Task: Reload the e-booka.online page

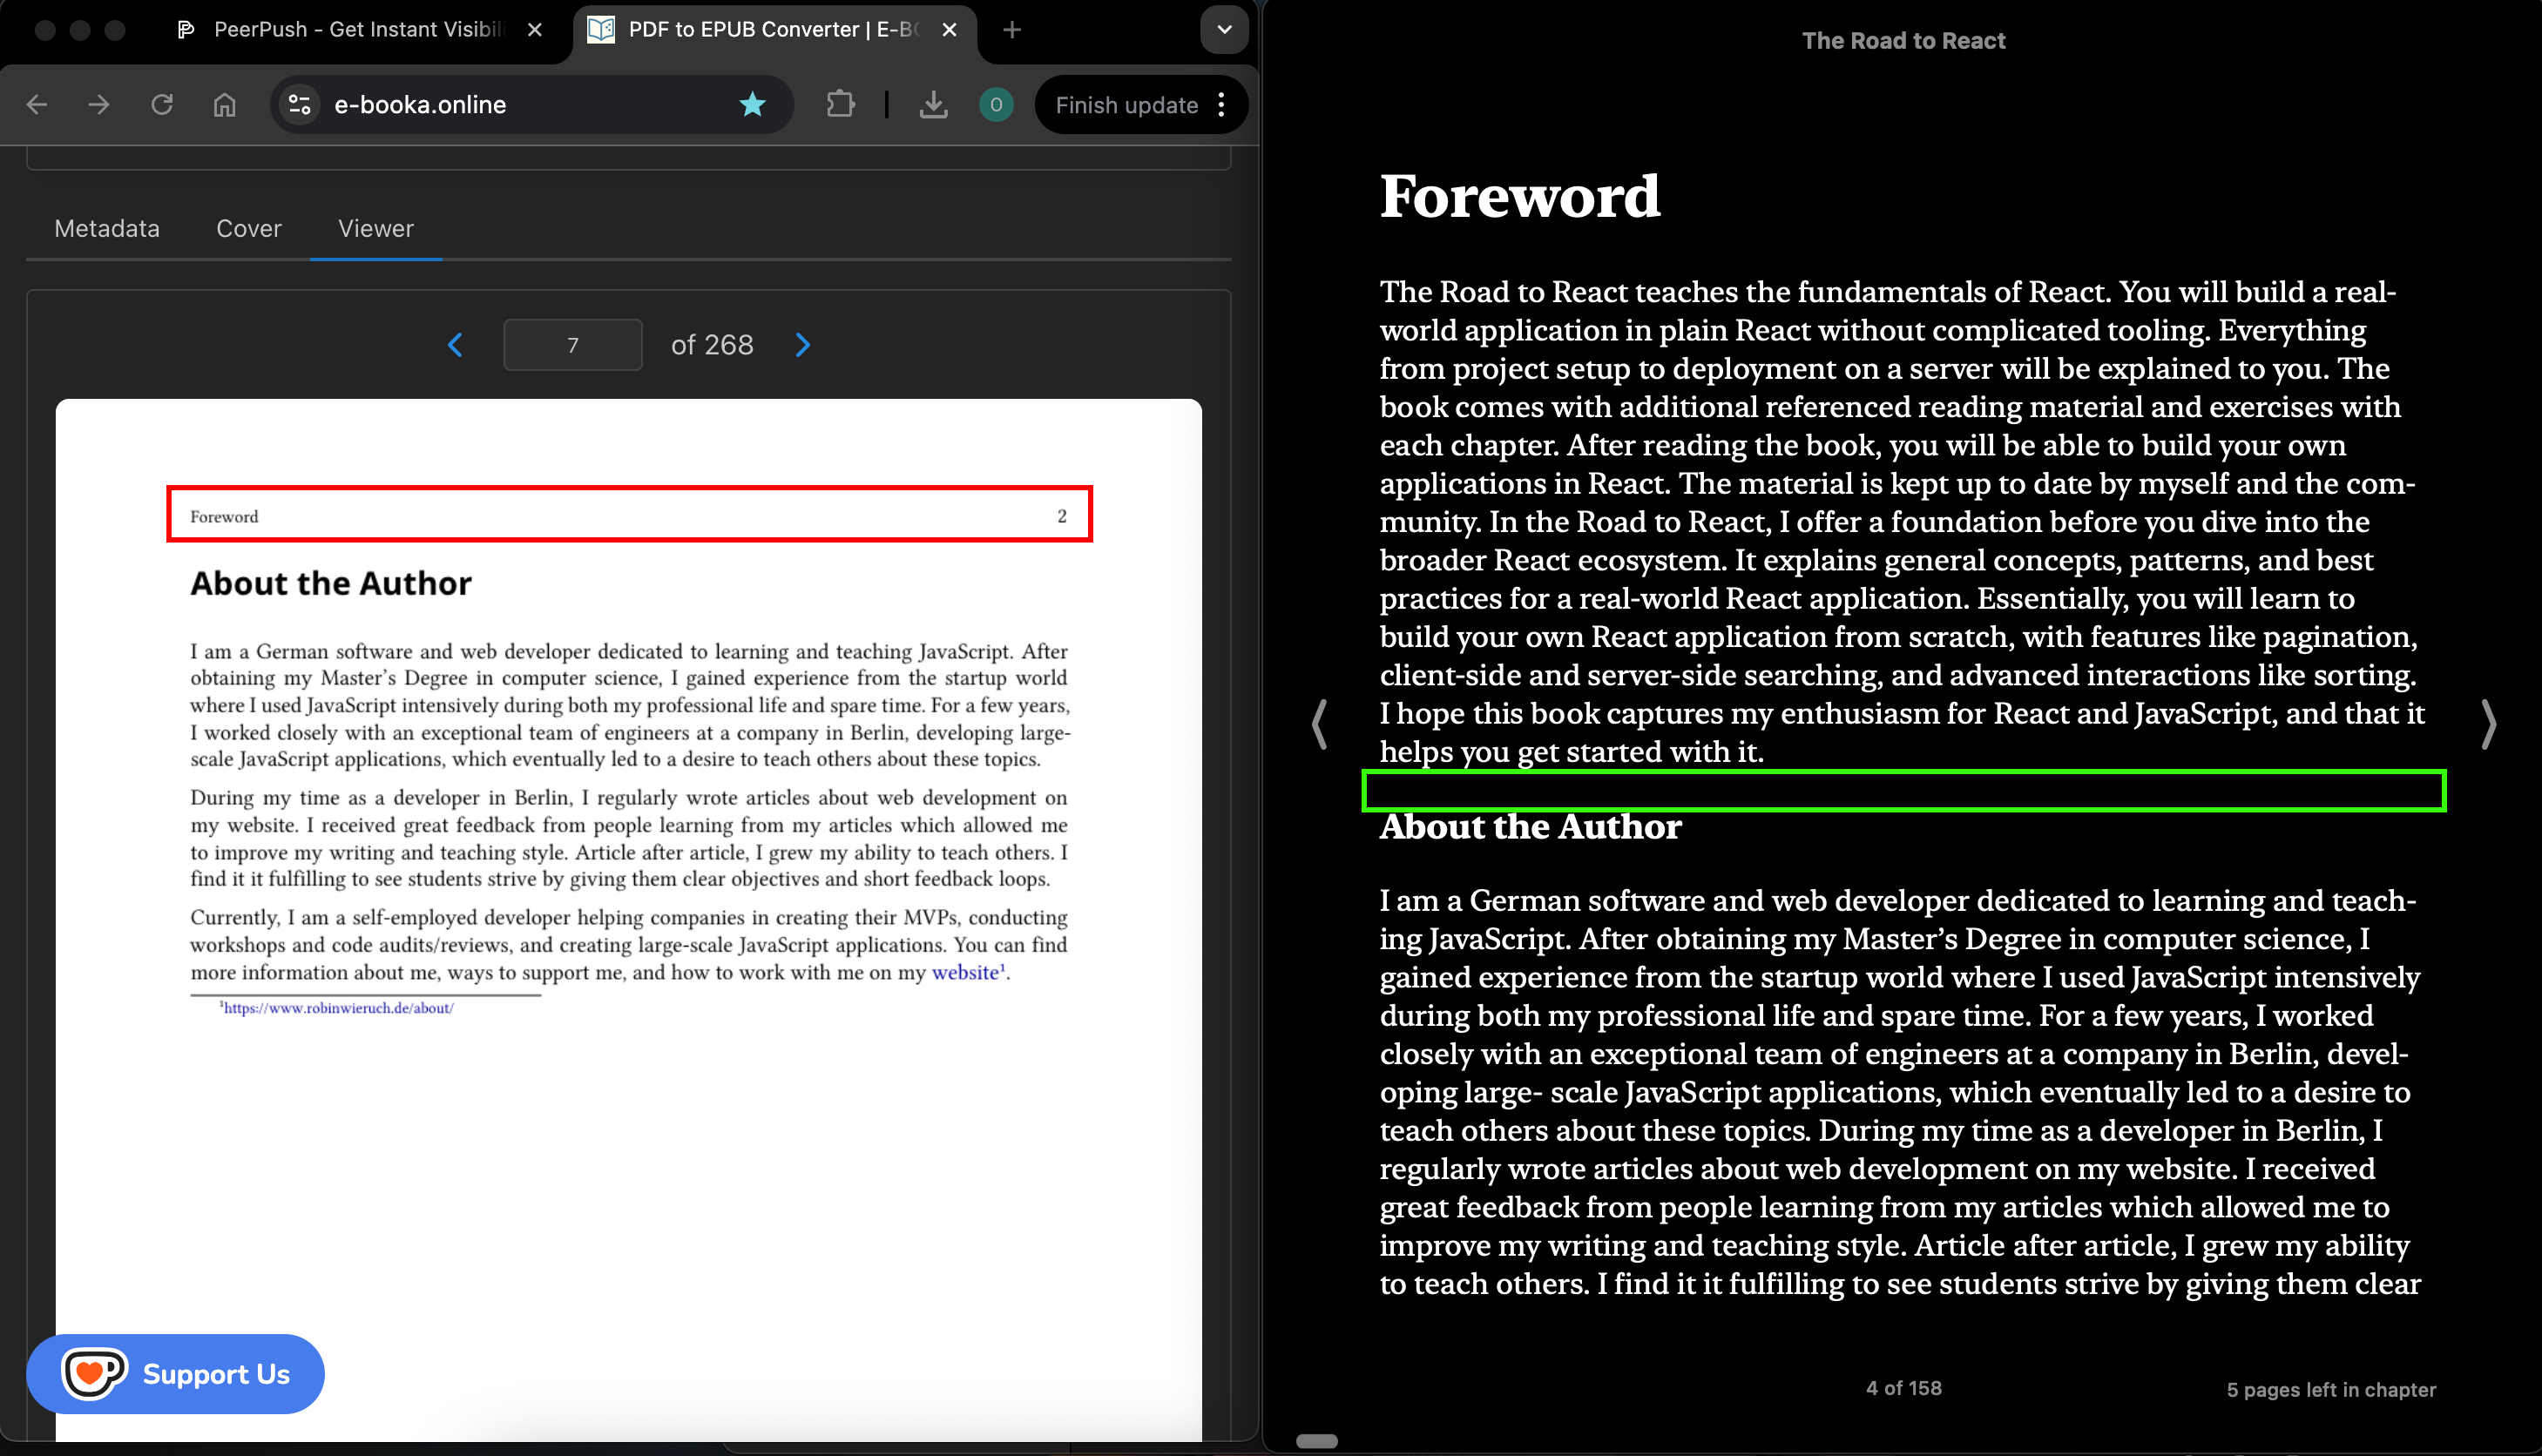Action: pos(162,104)
